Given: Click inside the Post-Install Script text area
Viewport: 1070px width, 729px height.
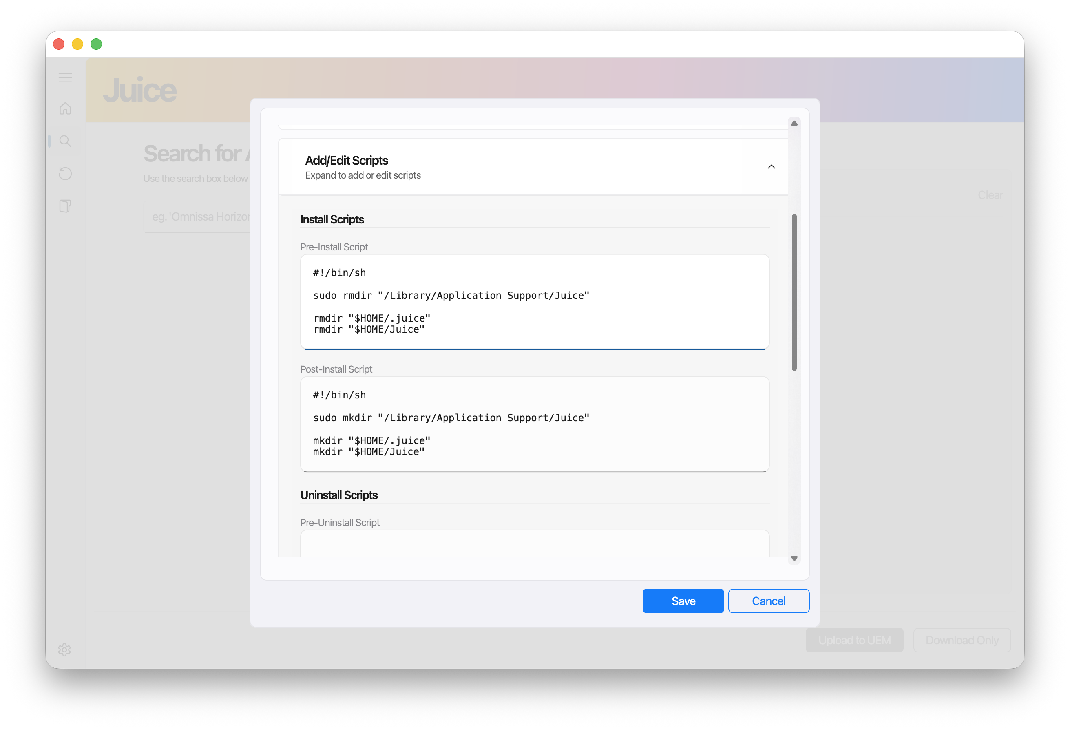Looking at the screenshot, I should (x=534, y=424).
